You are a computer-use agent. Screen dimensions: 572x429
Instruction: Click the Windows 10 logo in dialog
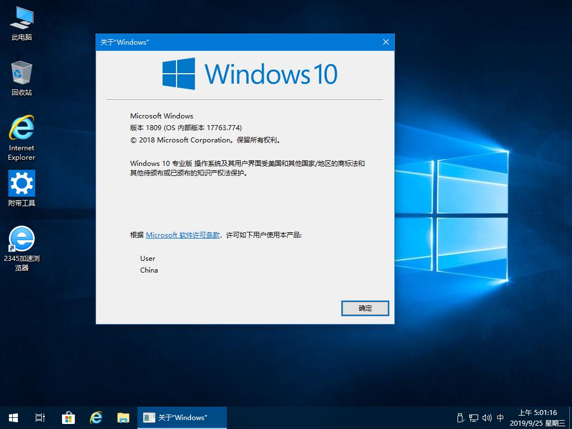pos(250,74)
